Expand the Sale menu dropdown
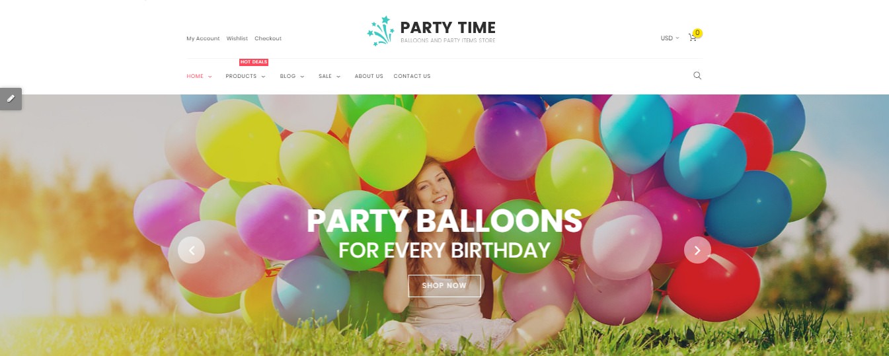Image resolution: width=889 pixels, height=356 pixels. pyautogui.click(x=329, y=77)
